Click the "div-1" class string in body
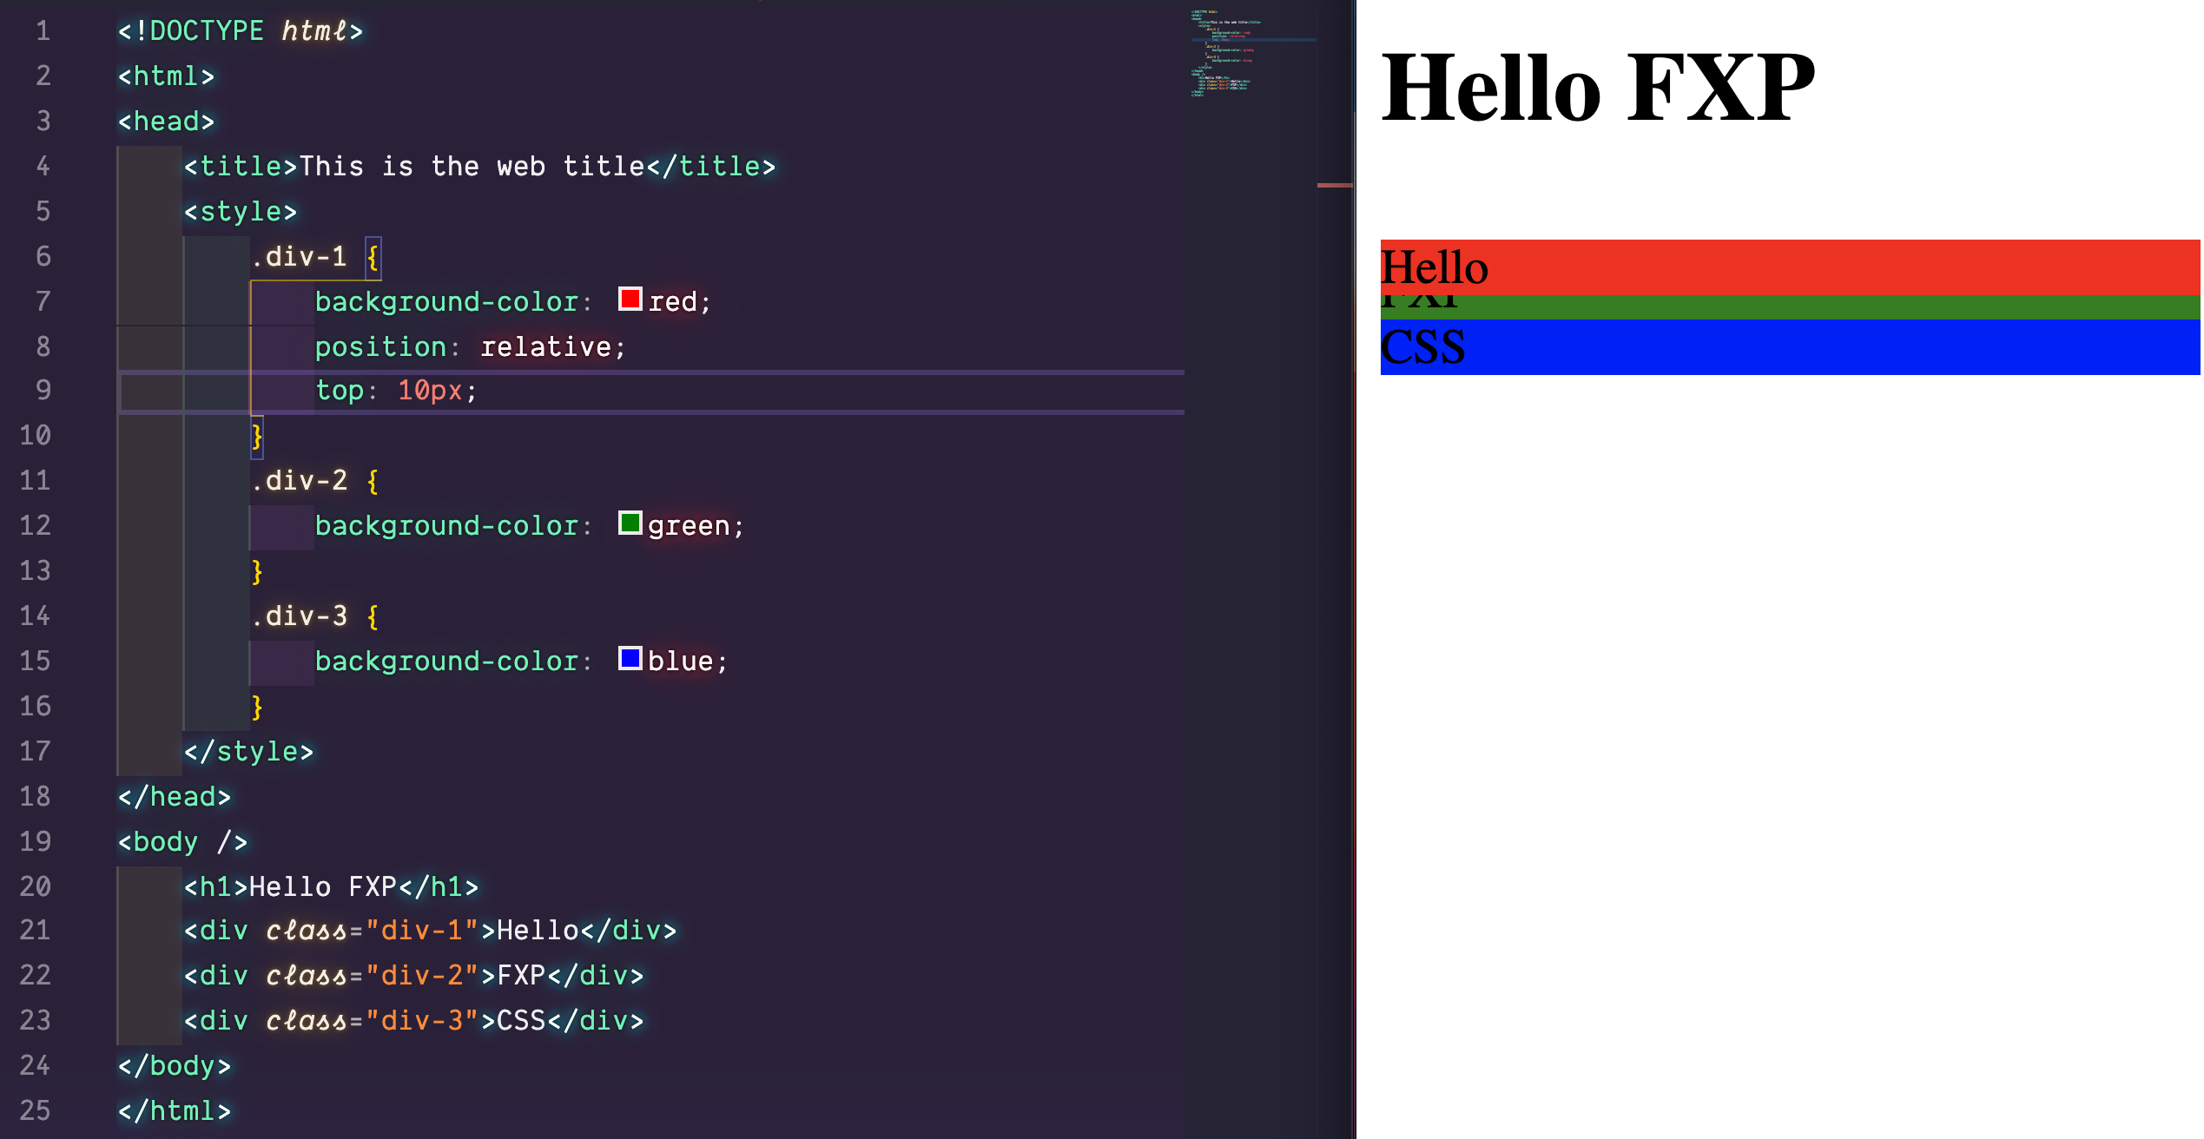This screenshot has height=1139, width=2204. (x=422, y=931)
